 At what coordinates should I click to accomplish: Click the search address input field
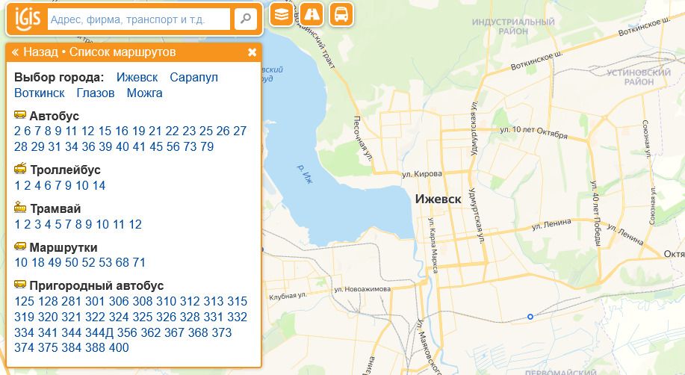139,19
